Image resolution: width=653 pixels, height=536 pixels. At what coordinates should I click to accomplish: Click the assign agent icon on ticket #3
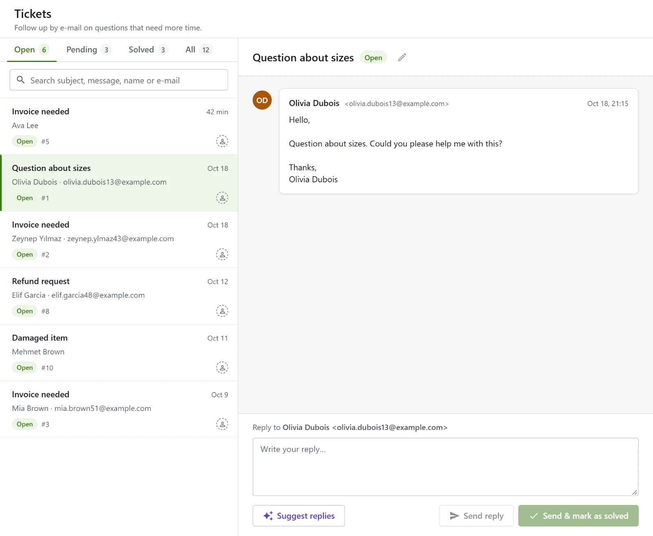click(x=222, y=424)
